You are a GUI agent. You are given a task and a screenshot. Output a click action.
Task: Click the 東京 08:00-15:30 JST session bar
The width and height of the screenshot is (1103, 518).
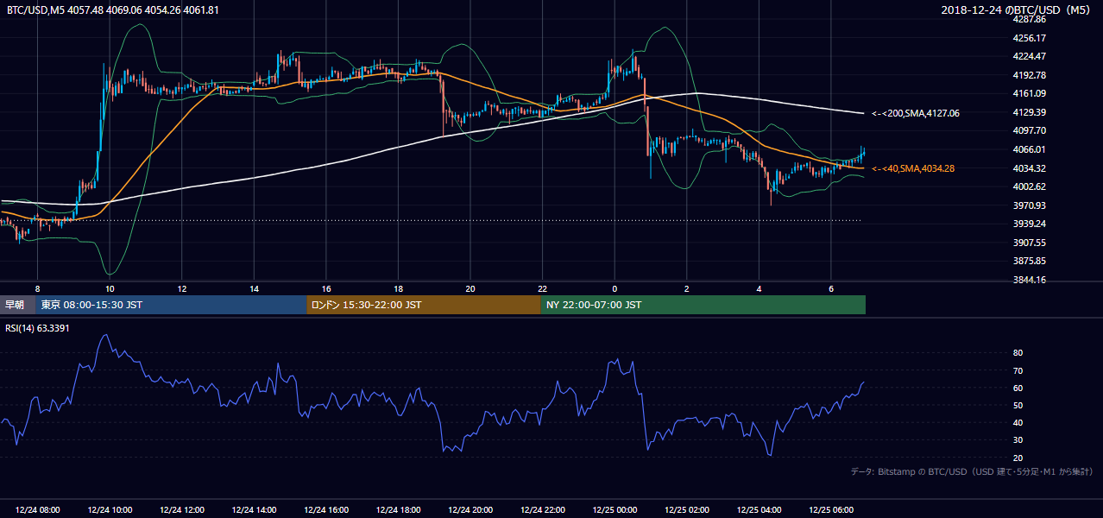click(x=172, y=305)
